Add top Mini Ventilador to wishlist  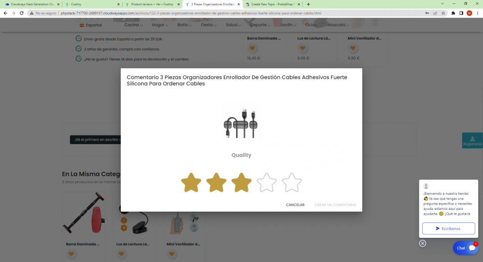coord(353,48)
